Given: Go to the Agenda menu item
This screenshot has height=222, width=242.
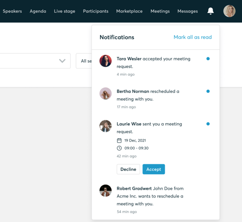Looking at the screenshot, I should click(x=38, y=11).
